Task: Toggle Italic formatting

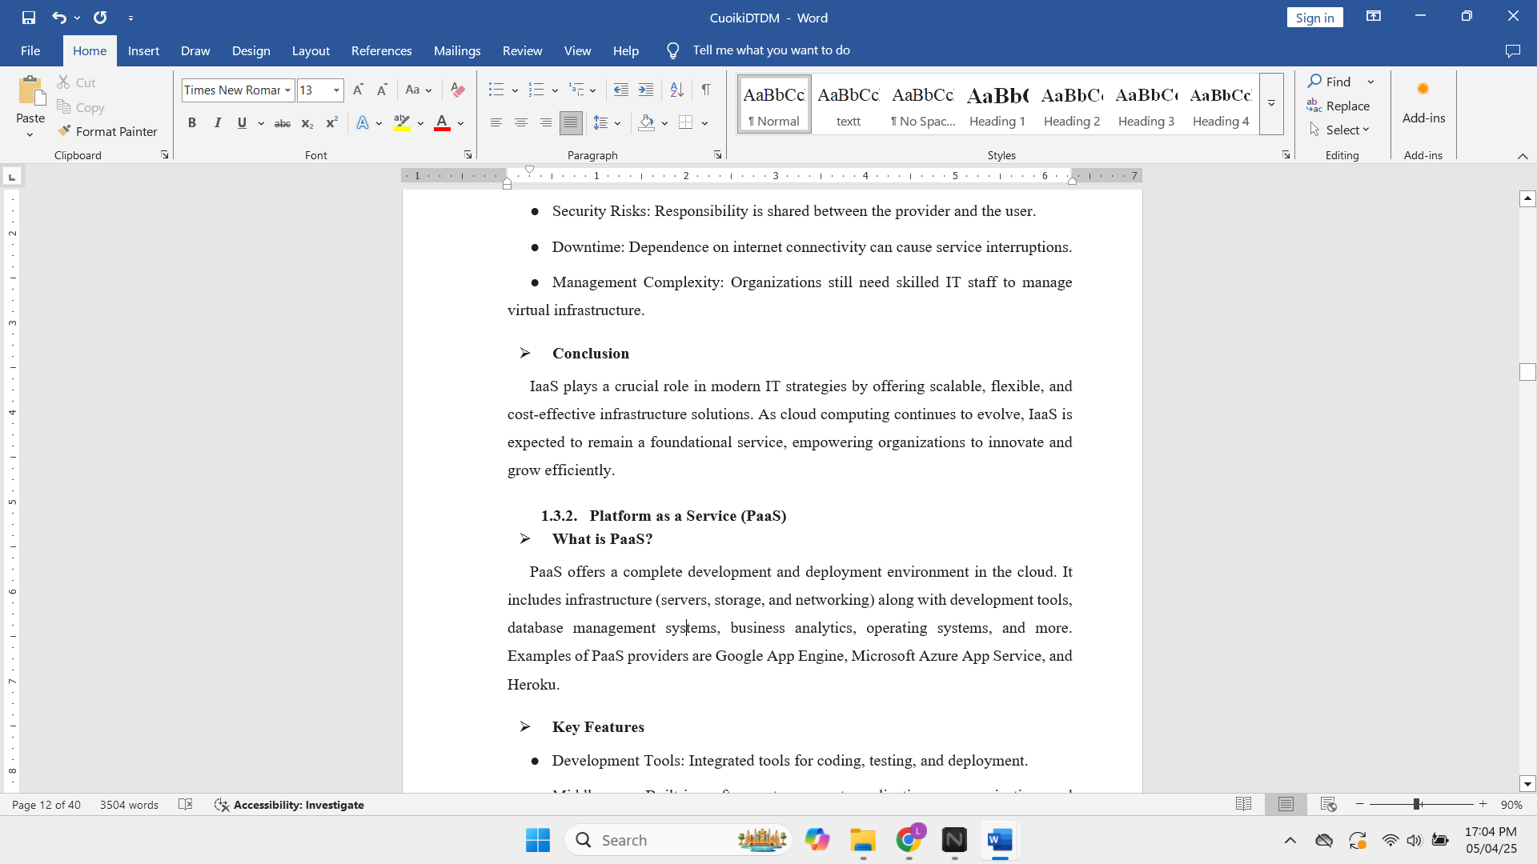Action: point(217,123)
